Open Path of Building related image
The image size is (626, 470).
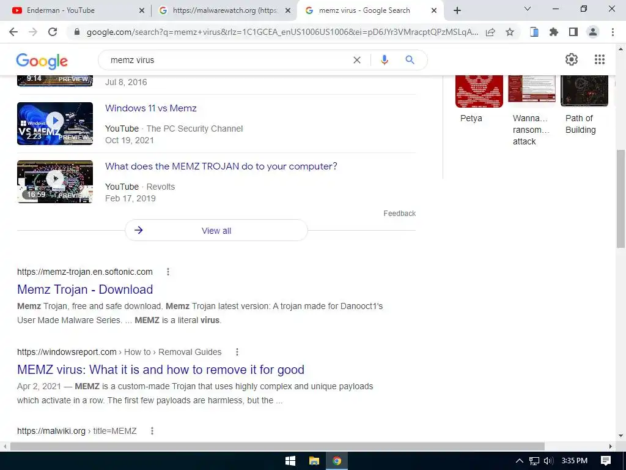584,91
